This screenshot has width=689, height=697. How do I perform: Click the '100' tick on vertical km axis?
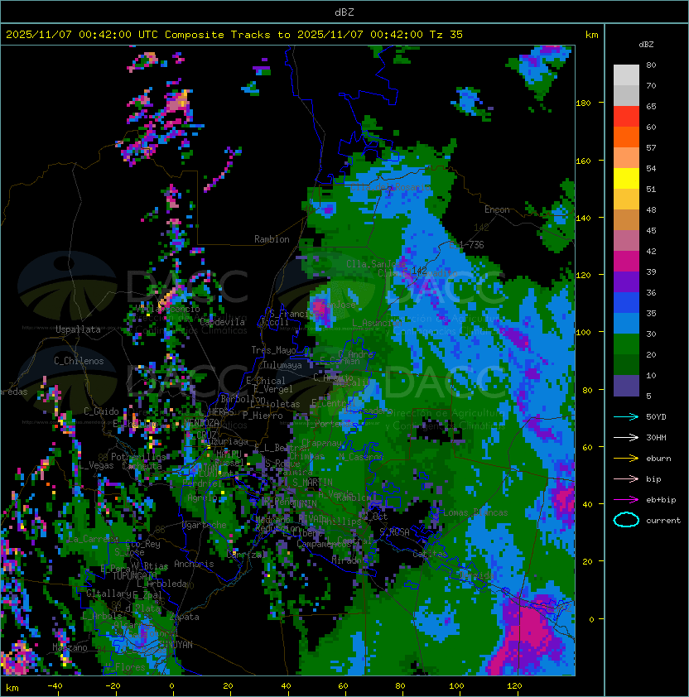[583, 332]
